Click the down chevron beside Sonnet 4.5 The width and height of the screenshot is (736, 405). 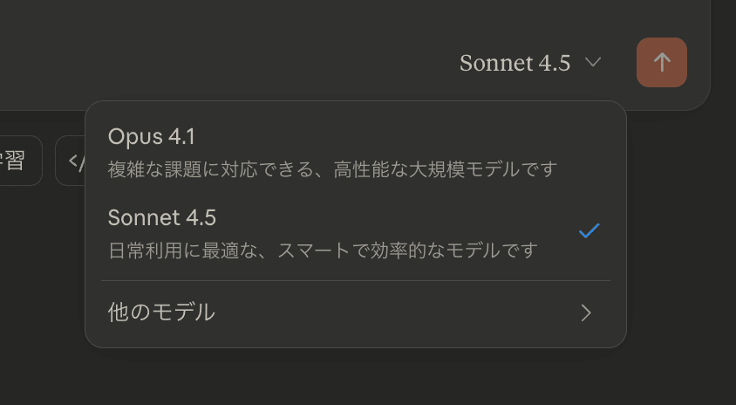tap(593, 63)
